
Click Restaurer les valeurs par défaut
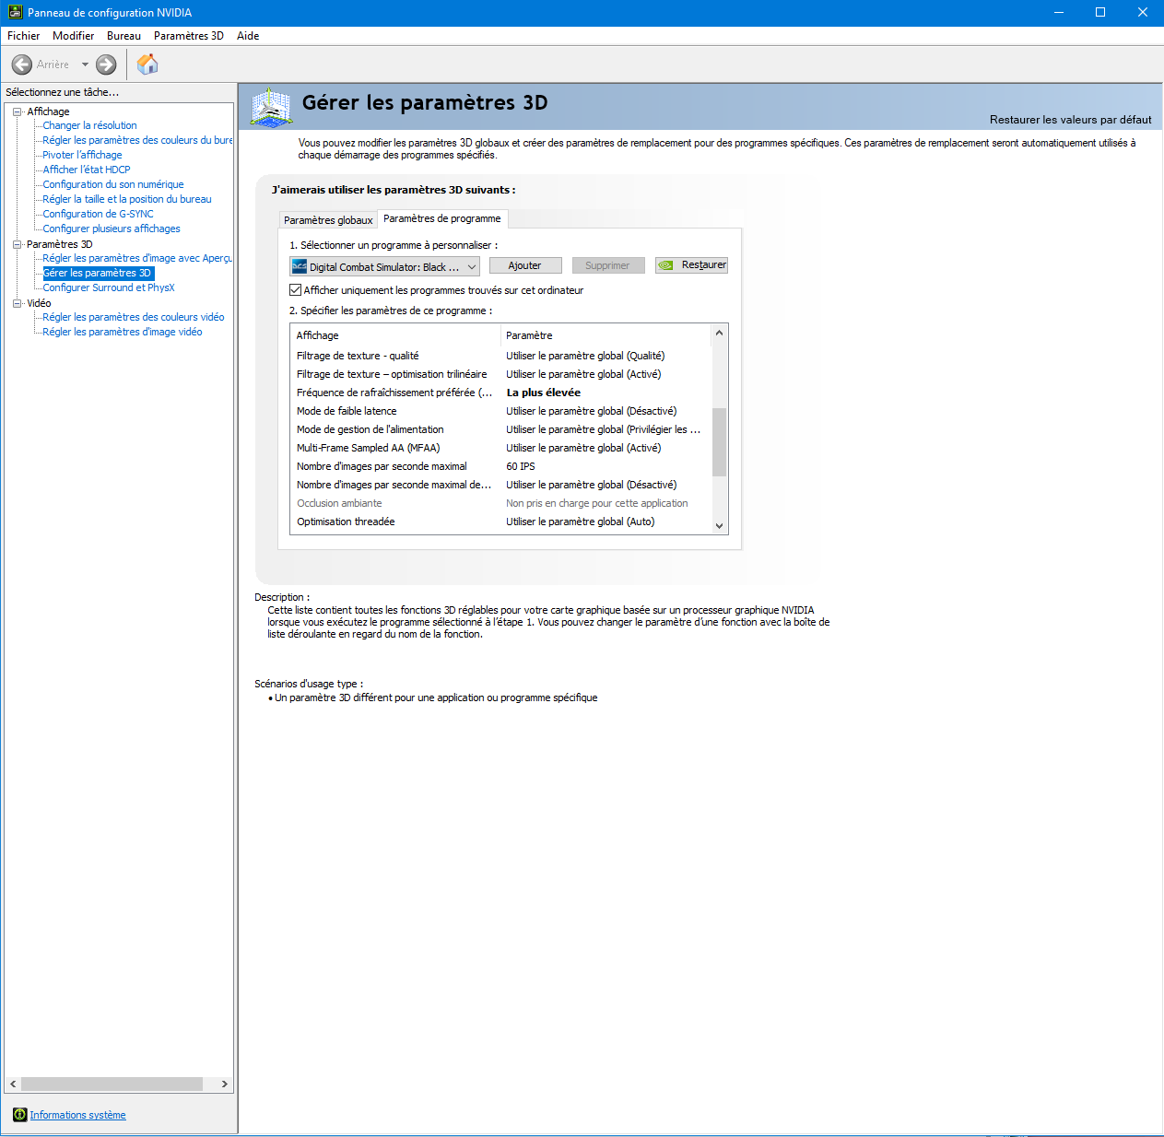pyautogui.click(x=1071, y=120)
